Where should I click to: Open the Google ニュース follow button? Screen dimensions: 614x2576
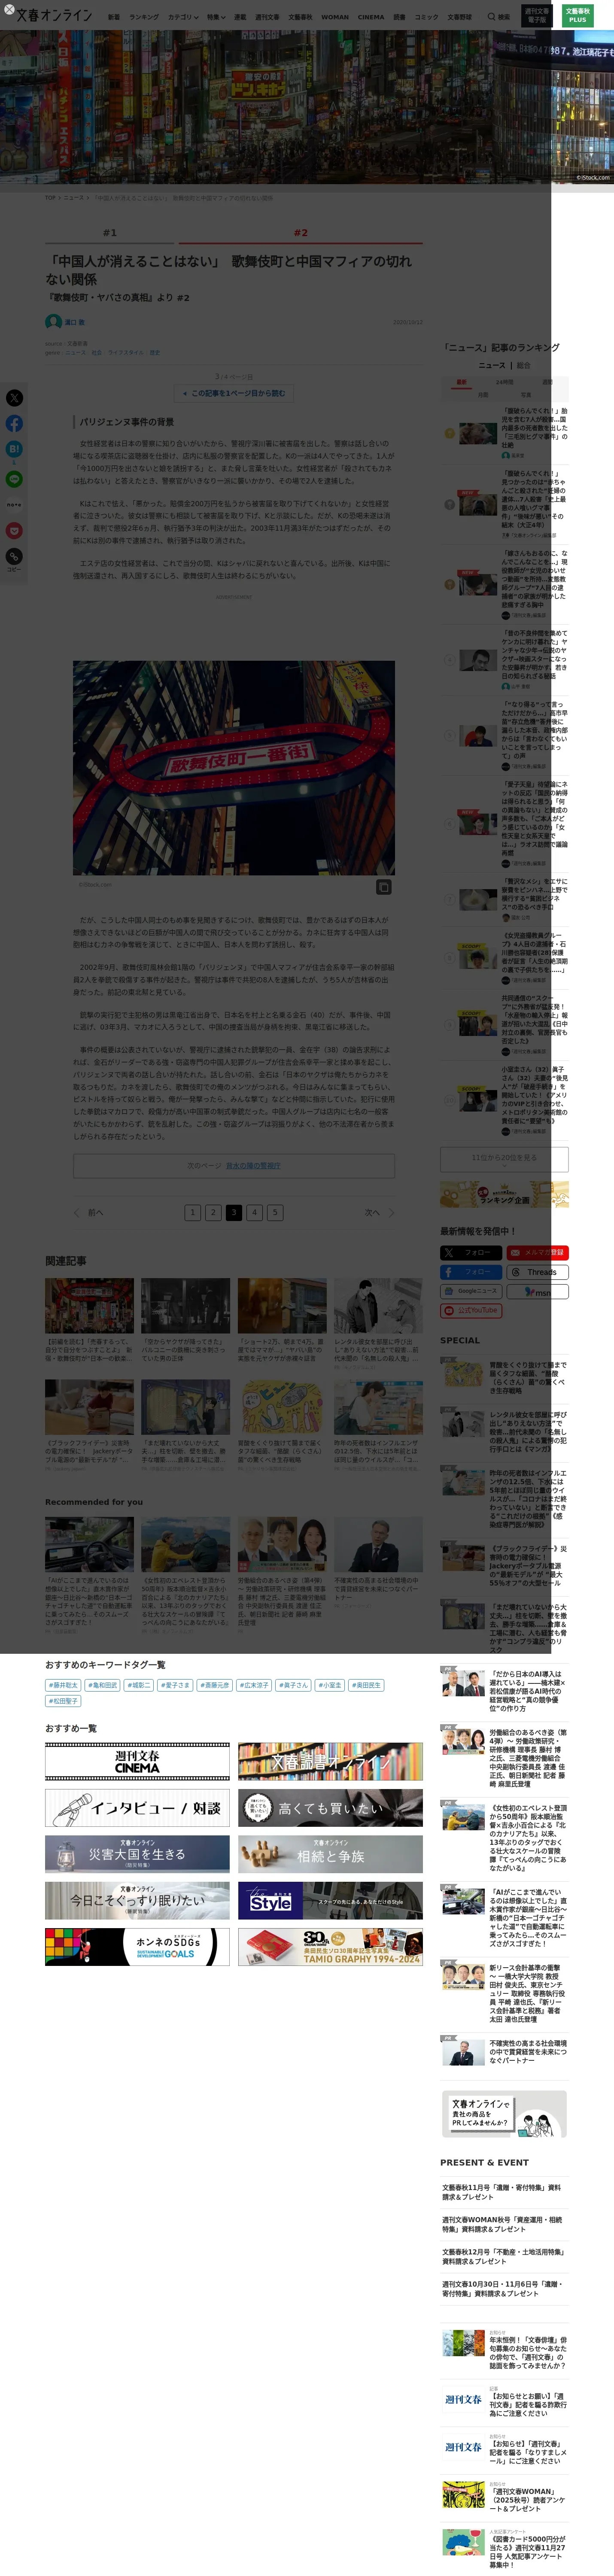point(471,1291)
